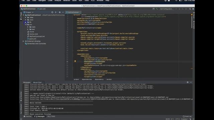Click the Run button in the toolbar
The image size is (214, 120).
click(176, 9)
